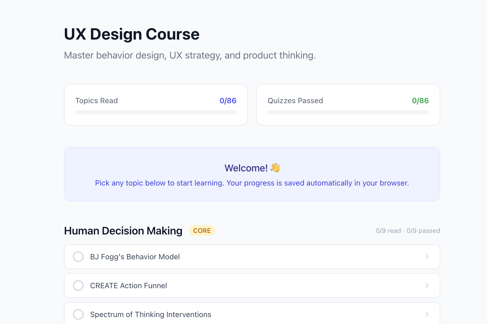Mark CREATE Action Funnel completion circle
The width and height of the screenshot is (487, 324).
[78, 286]
